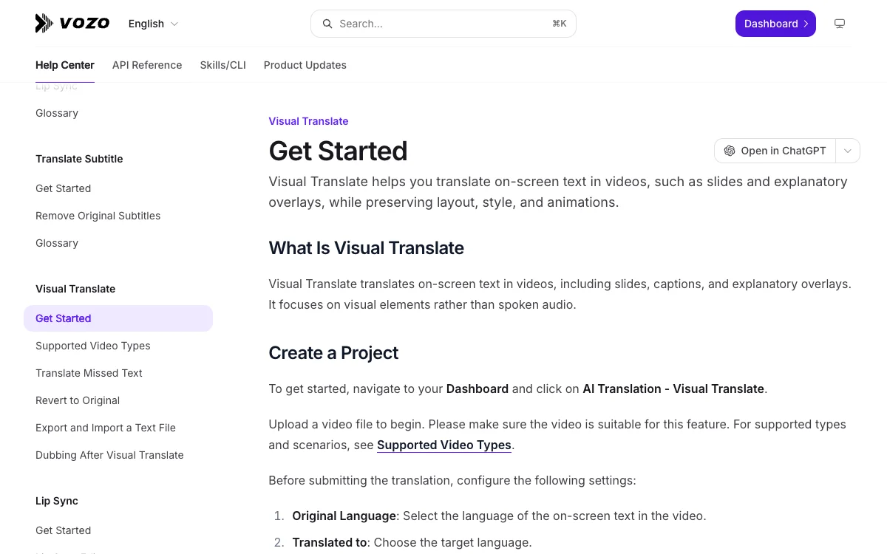Open the English language dropdown
Viewport: 887px width, 554px height.
(x=153, y=24)
